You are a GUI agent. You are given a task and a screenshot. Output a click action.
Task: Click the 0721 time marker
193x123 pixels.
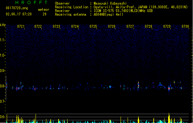coord(21,26)
